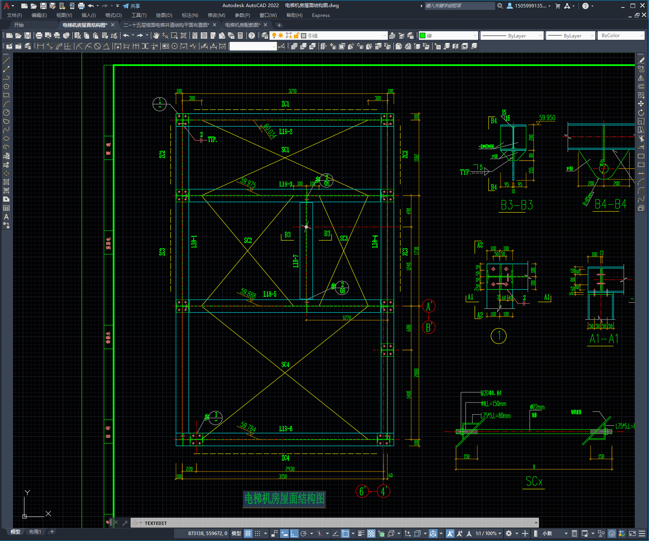Click the Linear dimension tool
This screenshot has width=649, height=541.
click(40, 46)
